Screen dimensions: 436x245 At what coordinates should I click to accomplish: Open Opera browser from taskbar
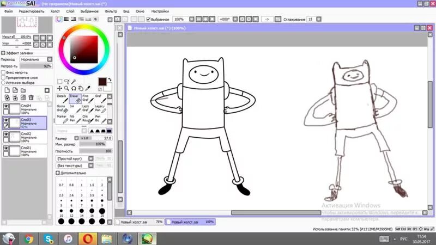coord(87,238)
